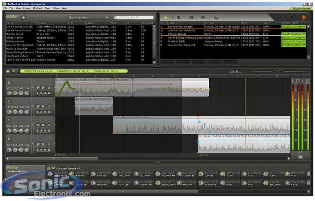The height and width of the screenshot is (201, 315).
Task: Toggle the envelope icon on the Love for the Weekend track
Action: coord(9,101)
